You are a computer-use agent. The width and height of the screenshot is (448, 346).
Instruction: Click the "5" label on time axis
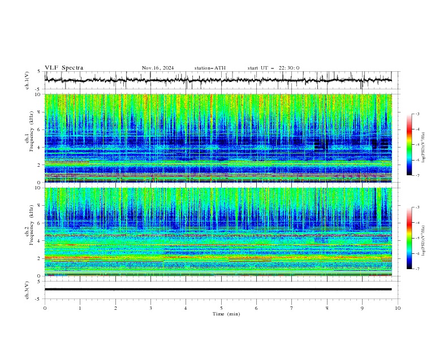click(221, 308)
